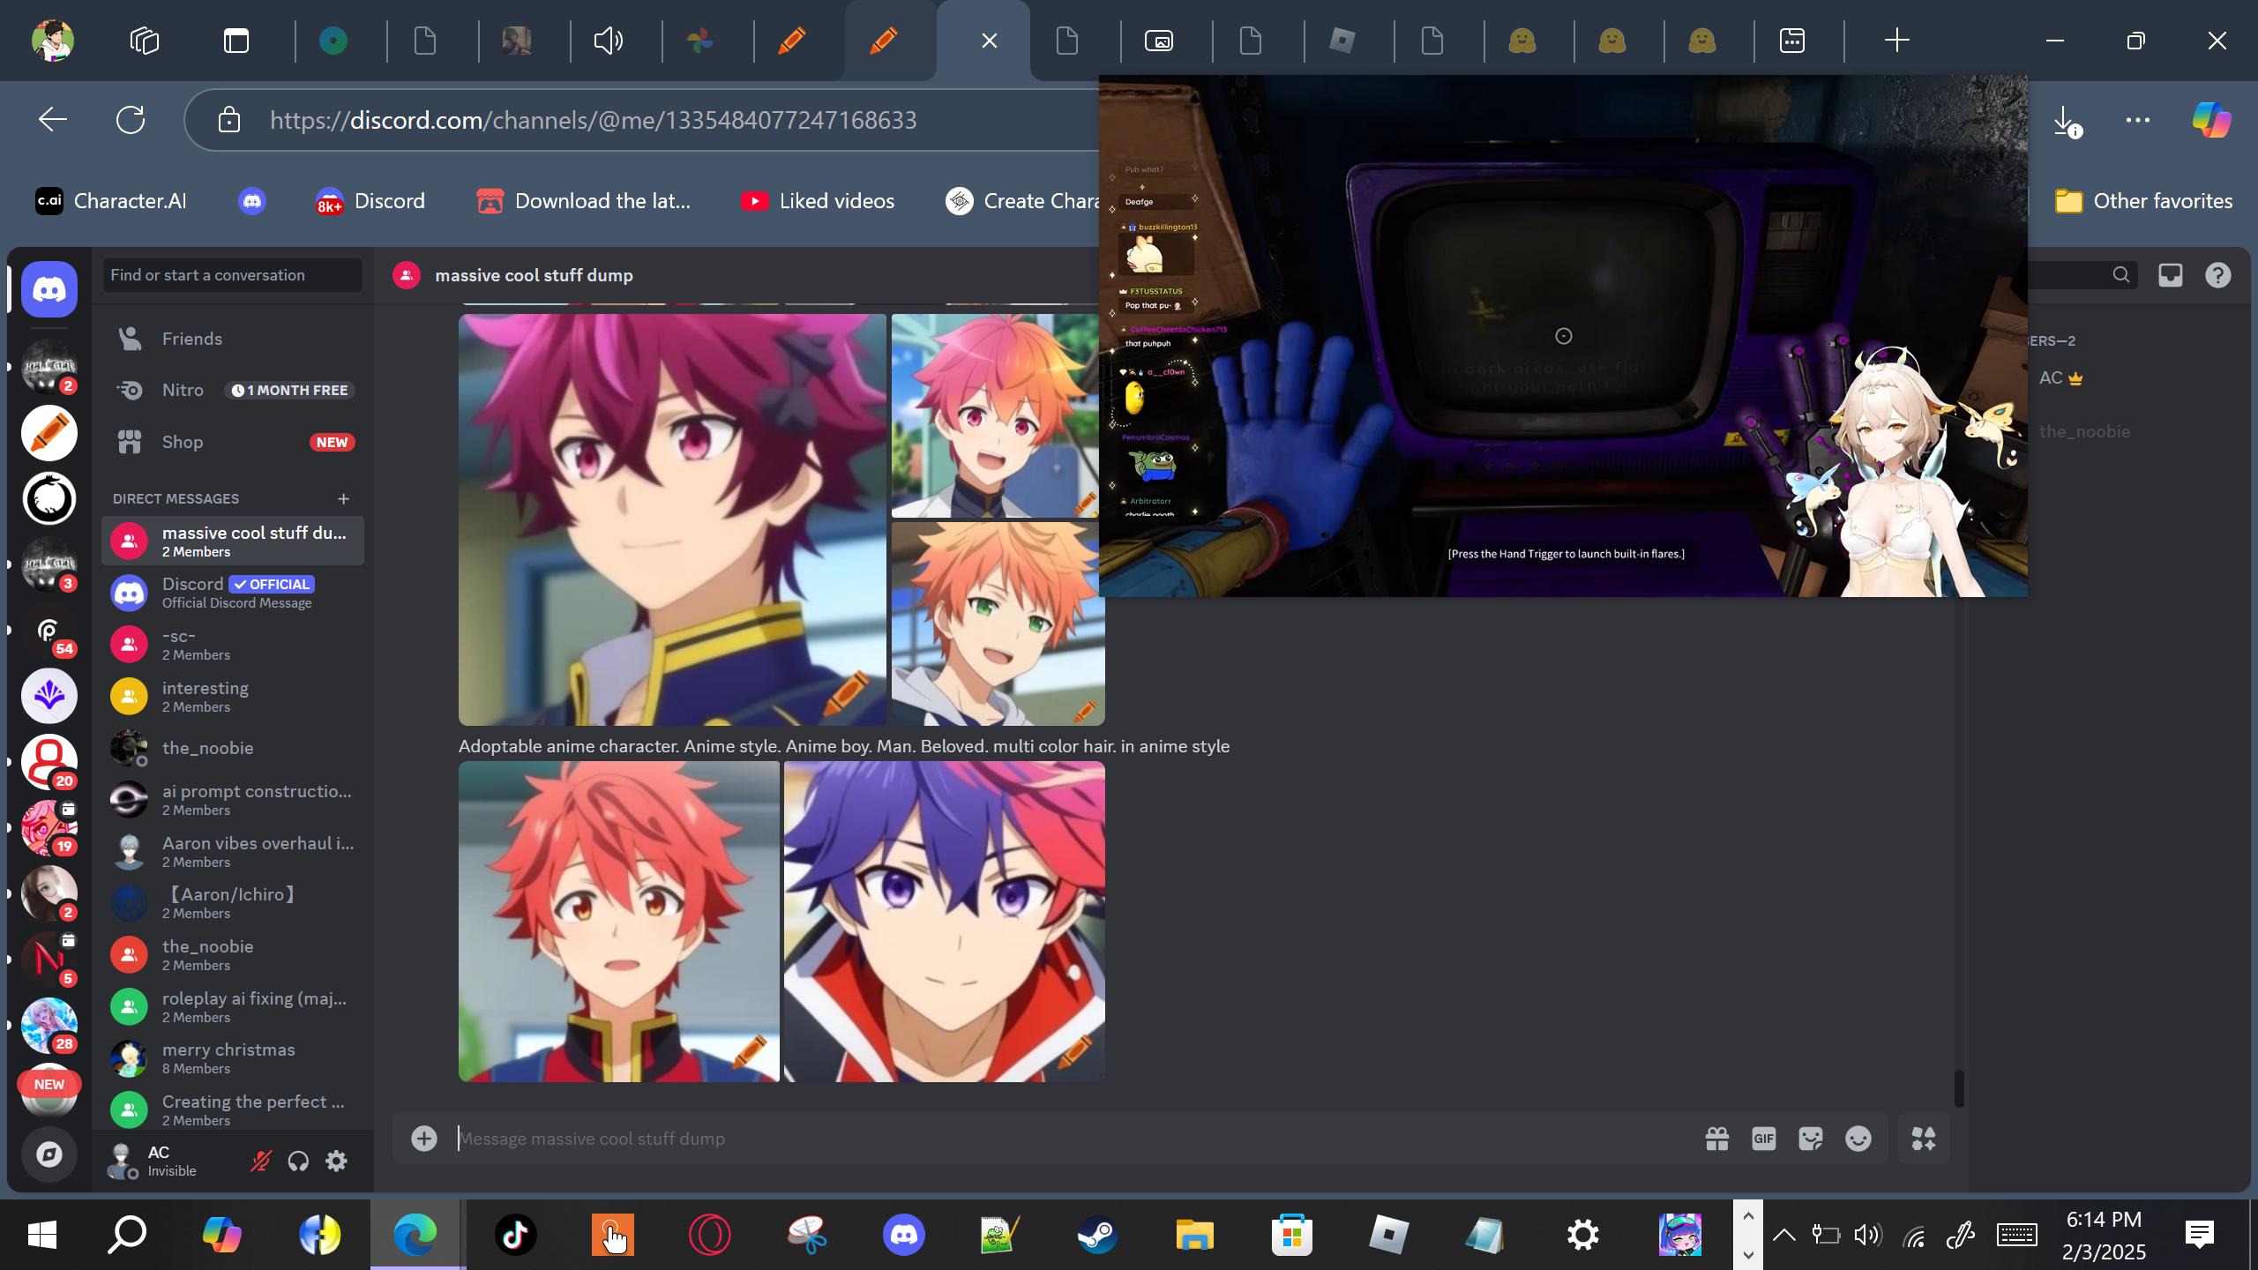This screenshot has width=2258, height=1270.
Task: View site information lock icon
Action: pos(229,120)
